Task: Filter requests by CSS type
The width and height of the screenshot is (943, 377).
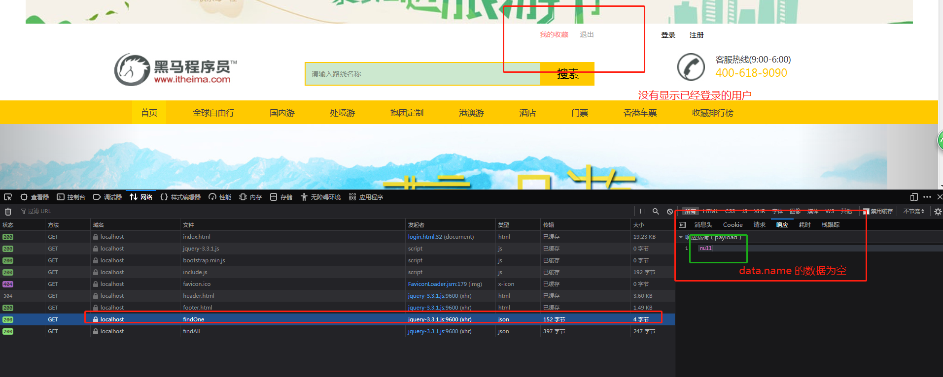Action: coord(730,211)
